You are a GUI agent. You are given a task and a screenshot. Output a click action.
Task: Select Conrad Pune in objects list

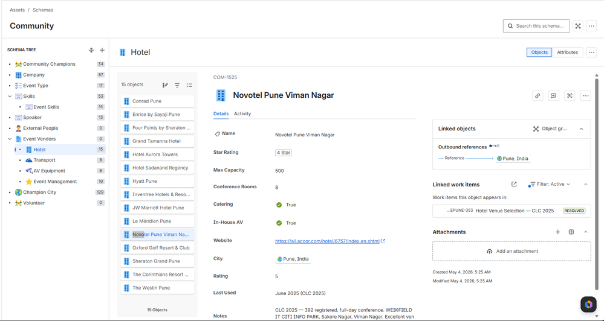pyautogui.click(x=157, y=101)
